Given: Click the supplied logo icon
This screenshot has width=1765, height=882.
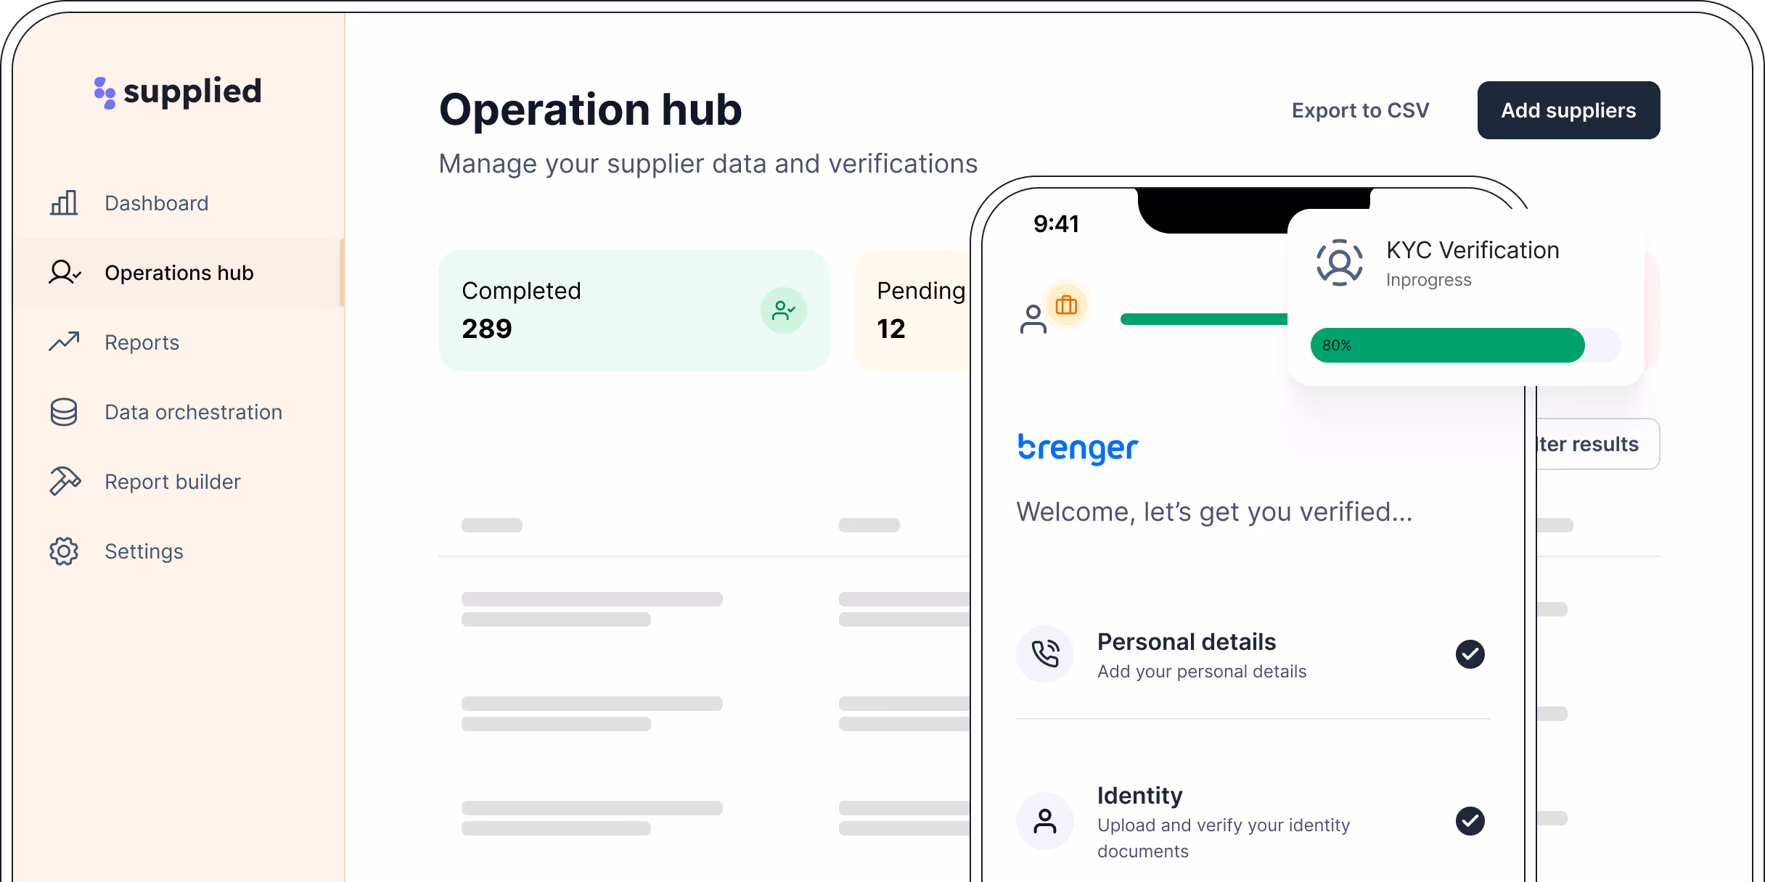Looking at the screenshot, I should point(105,93).
